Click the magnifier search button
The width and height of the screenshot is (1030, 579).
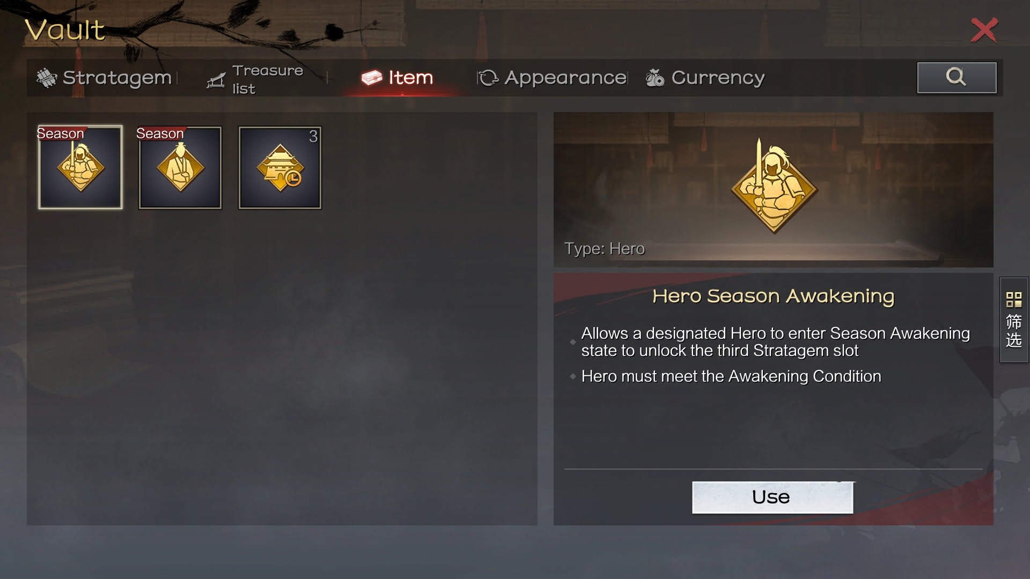point(957,77)
